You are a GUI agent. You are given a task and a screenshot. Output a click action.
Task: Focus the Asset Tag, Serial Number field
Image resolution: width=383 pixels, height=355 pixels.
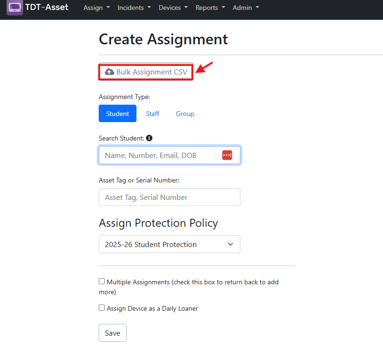(x=169, y=197)
